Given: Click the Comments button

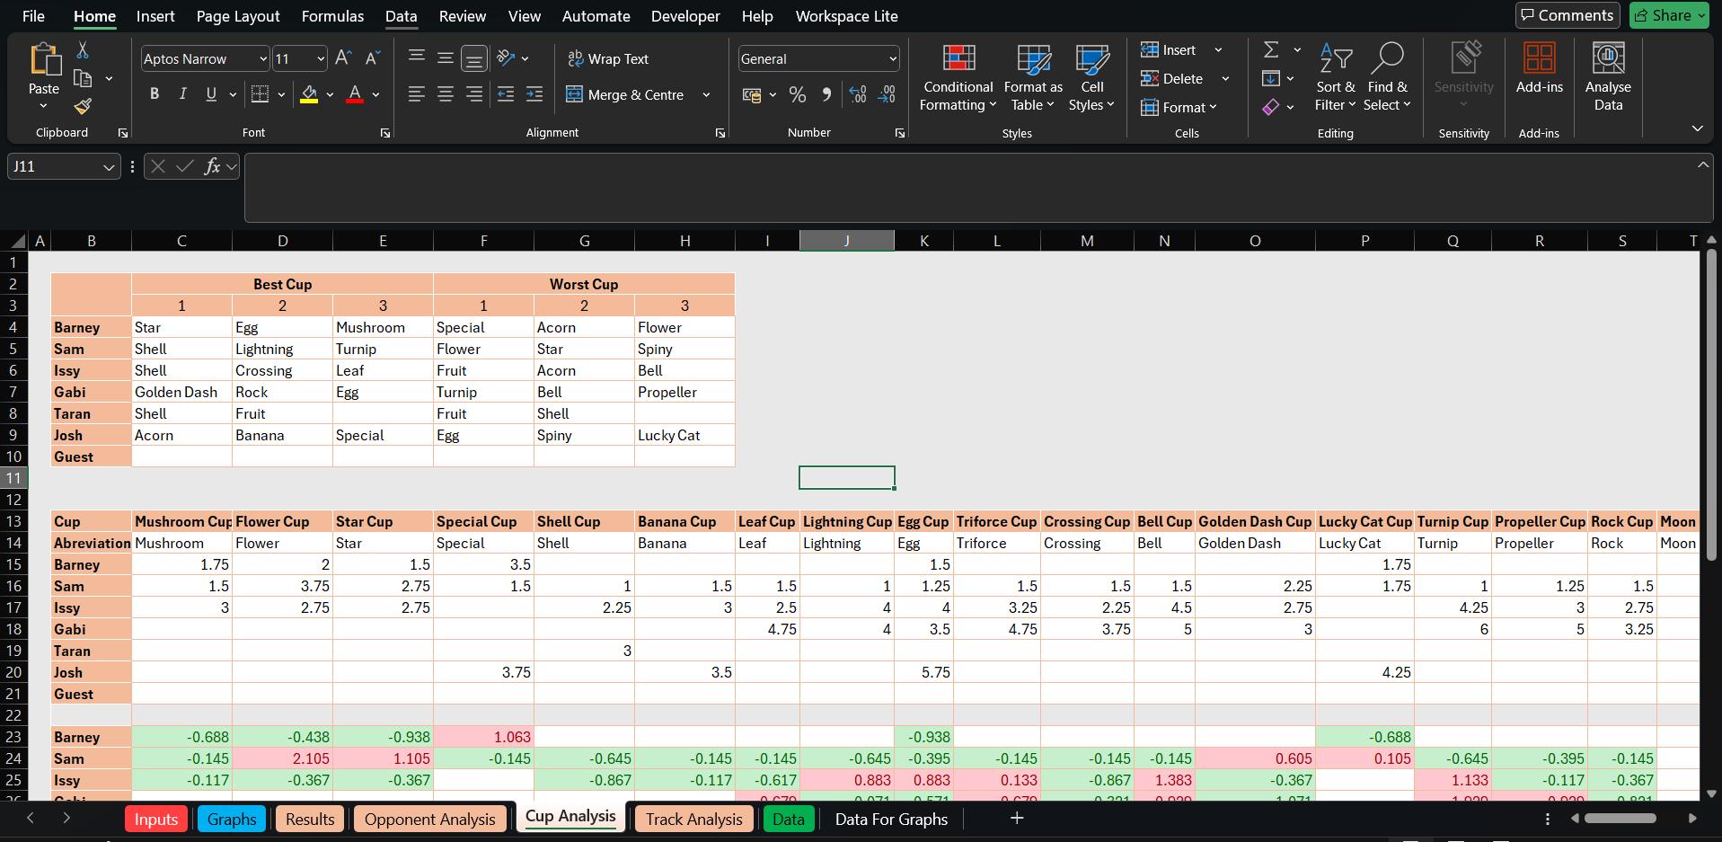Looking at the screenshot, I should click(x=1567, y=15).
